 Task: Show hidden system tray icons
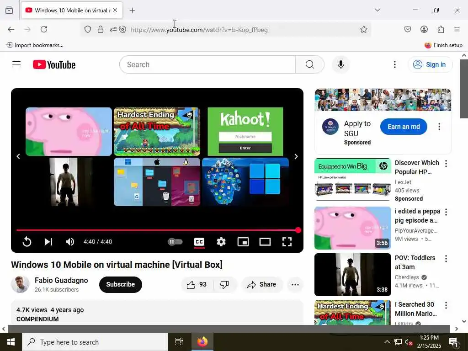[x=387, y=342]
